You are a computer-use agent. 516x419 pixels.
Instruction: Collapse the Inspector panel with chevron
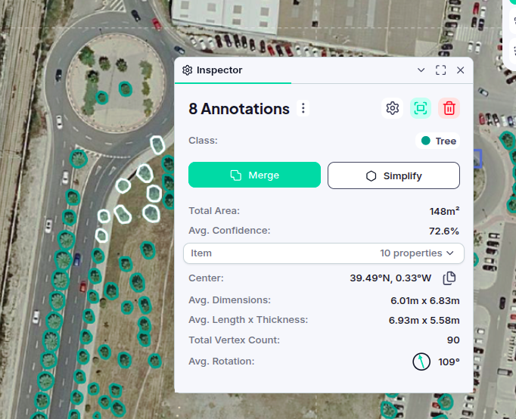(421, 70)
